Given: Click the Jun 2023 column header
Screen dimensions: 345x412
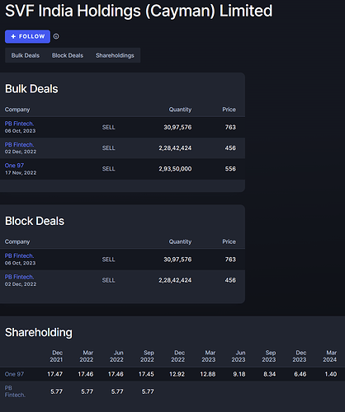Looking at the screenshot, I should pyautogui.click(x=239, y=356).
